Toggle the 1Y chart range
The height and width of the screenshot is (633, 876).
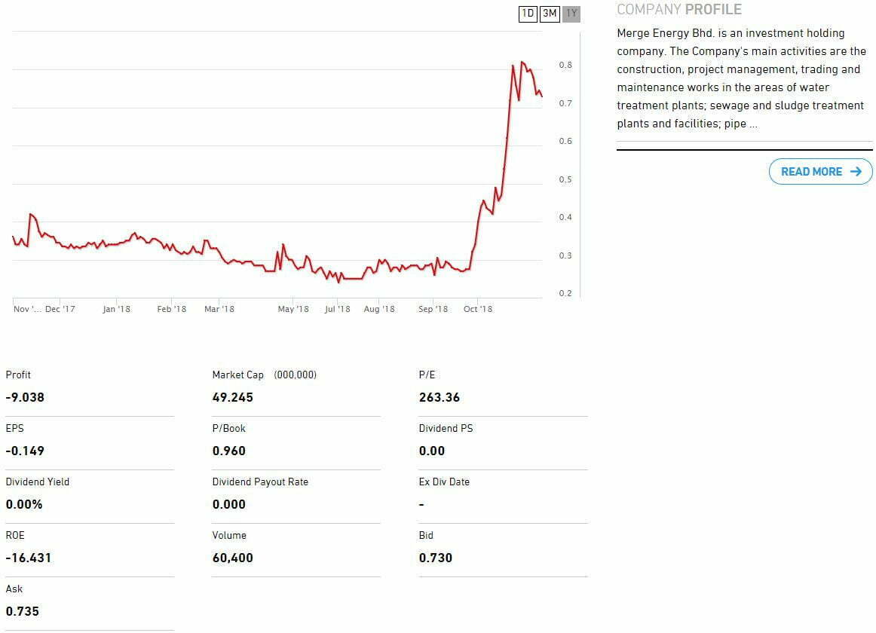point(571,14)
